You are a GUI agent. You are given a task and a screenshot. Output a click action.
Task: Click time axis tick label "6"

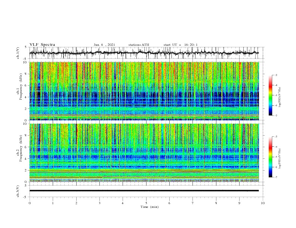point(169,203)
